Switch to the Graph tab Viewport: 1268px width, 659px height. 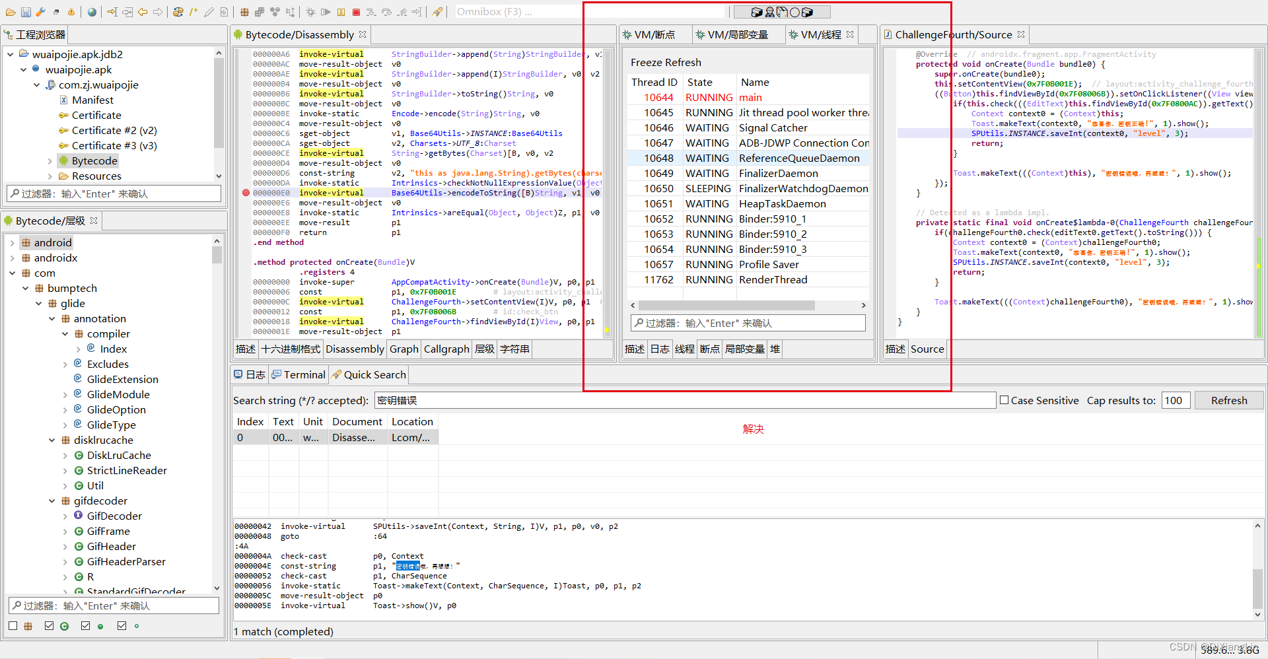[x=404, y=349]
